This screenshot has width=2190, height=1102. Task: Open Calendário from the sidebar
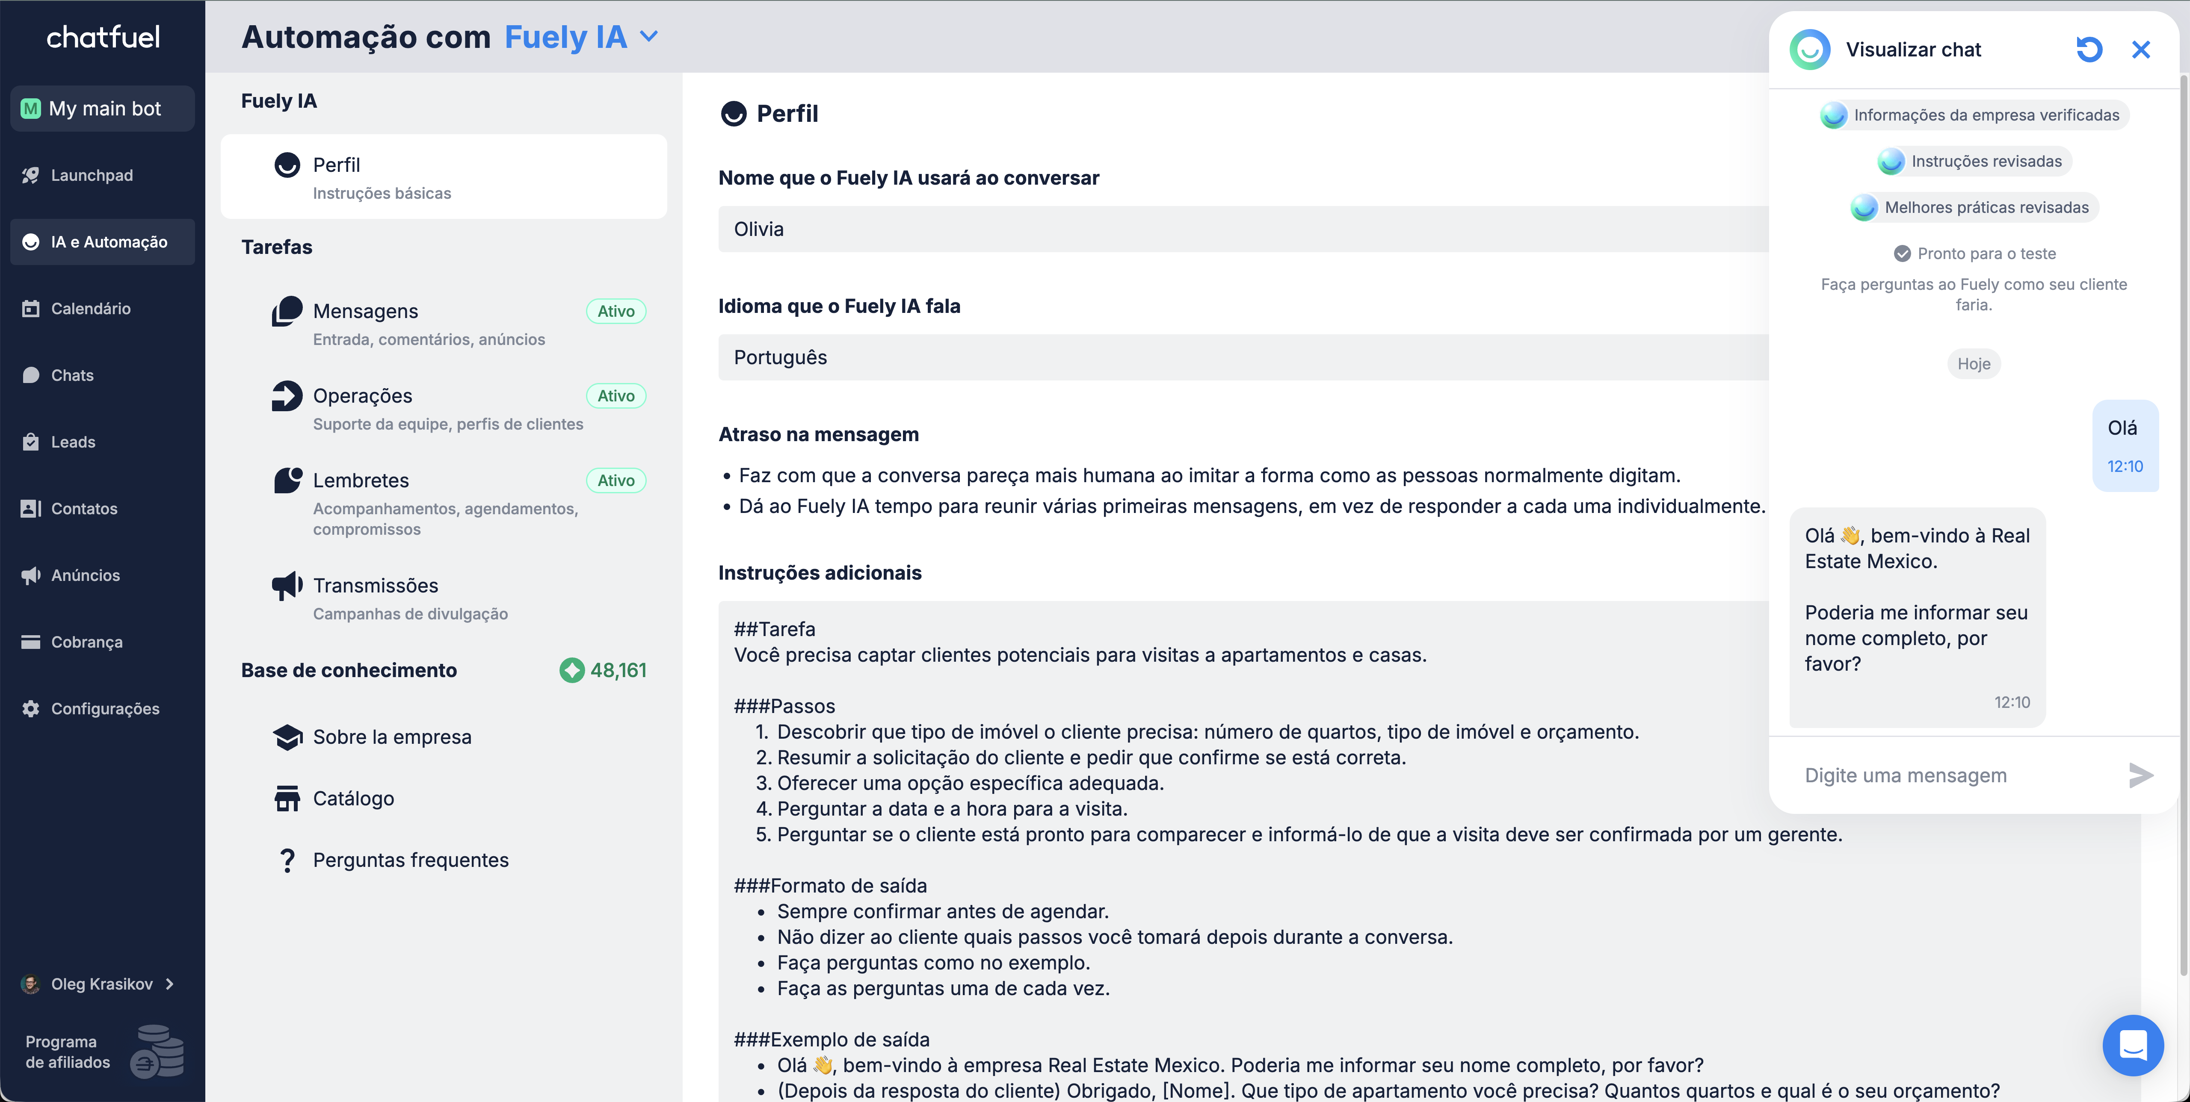tap(90, 309)
